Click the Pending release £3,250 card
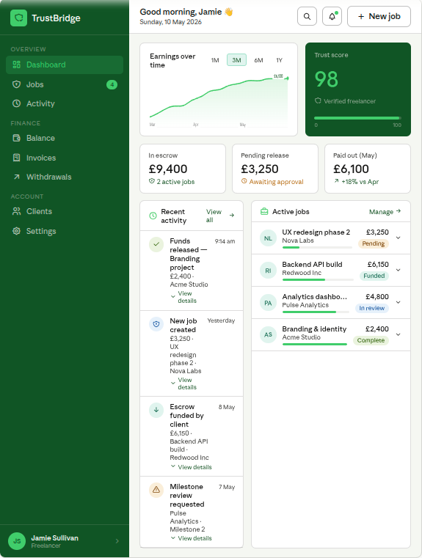Screen dimensions: 422x558 click(x=275, y=169)
